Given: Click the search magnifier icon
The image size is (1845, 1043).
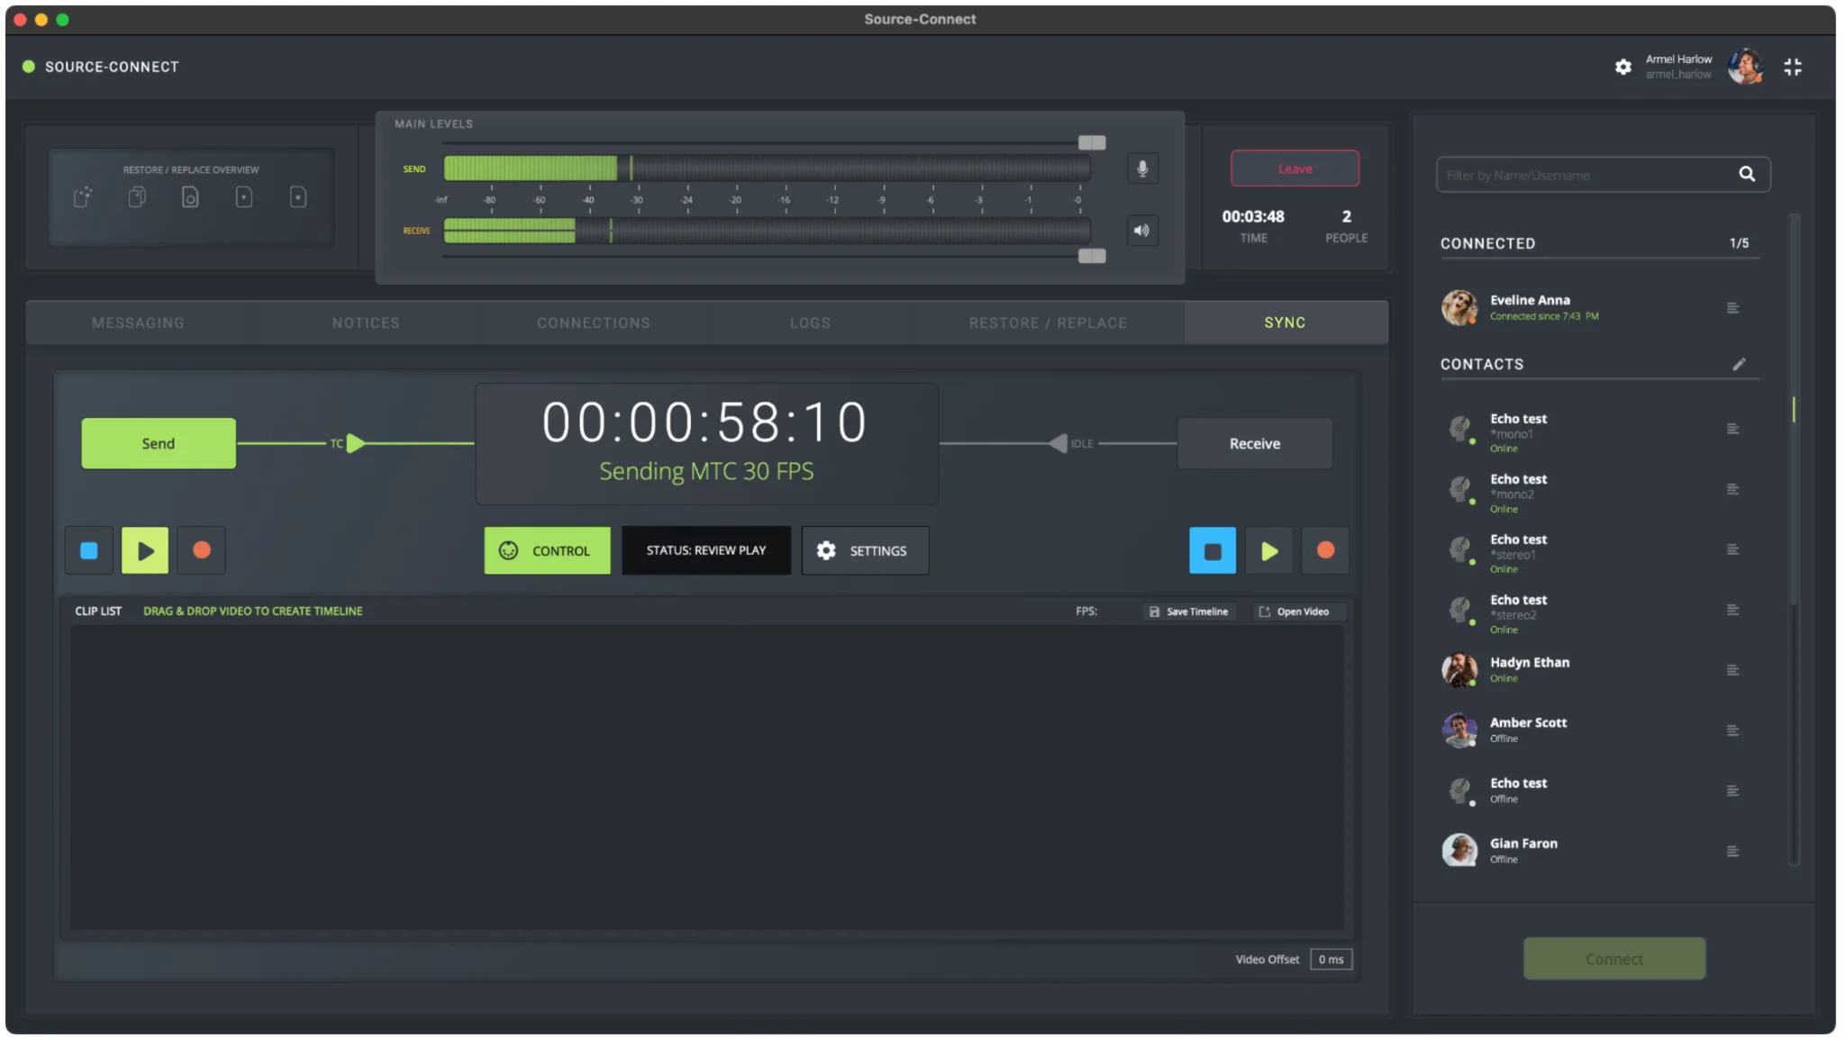Looking at the screenshot, I should coord(1747,175).
